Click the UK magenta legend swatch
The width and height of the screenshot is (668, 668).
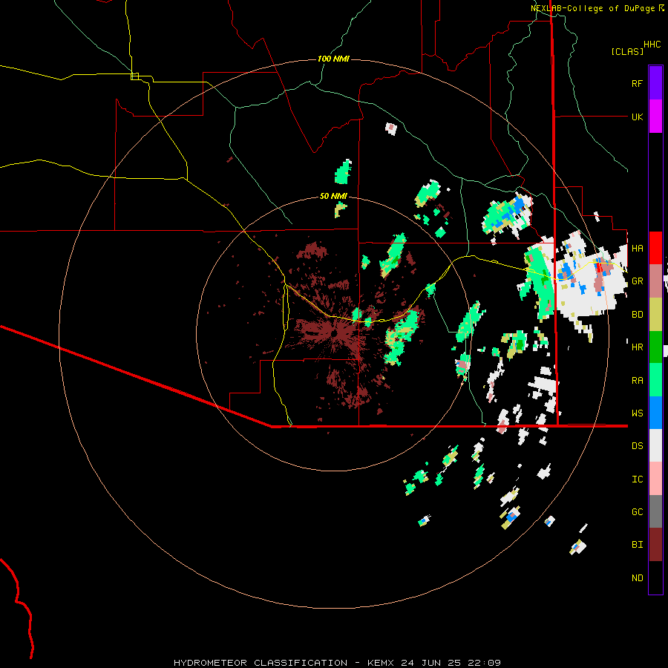pyautogui.click(x=655, y=117)
